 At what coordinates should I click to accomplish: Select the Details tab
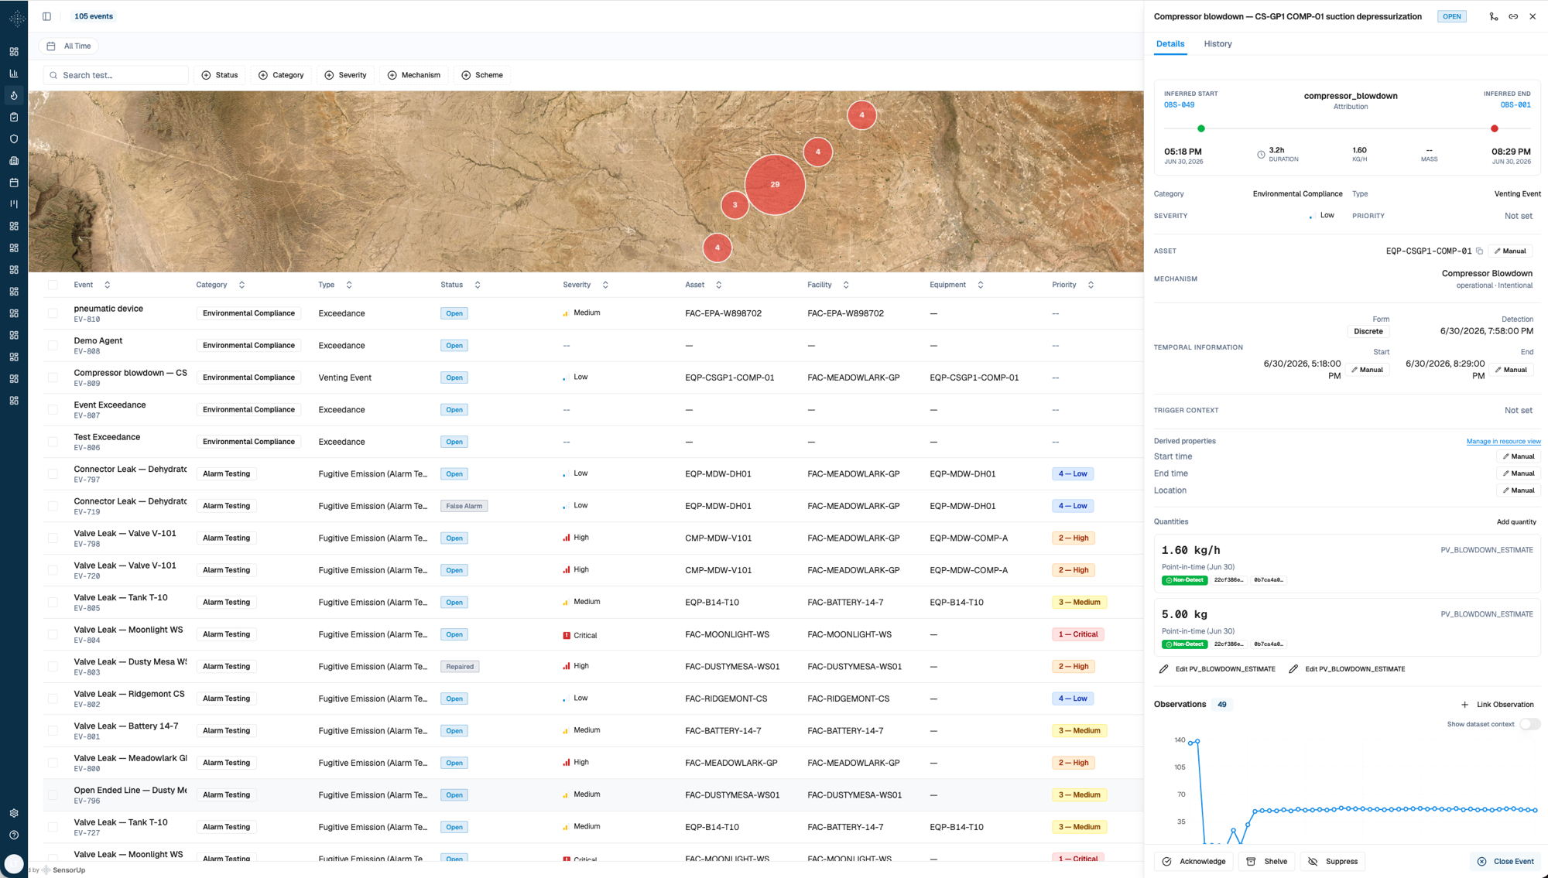click(x=1170, y=44)
